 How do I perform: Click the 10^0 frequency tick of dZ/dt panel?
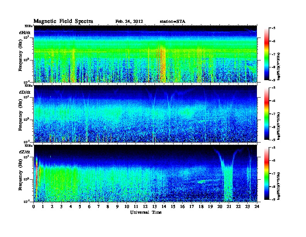[26, 179]
